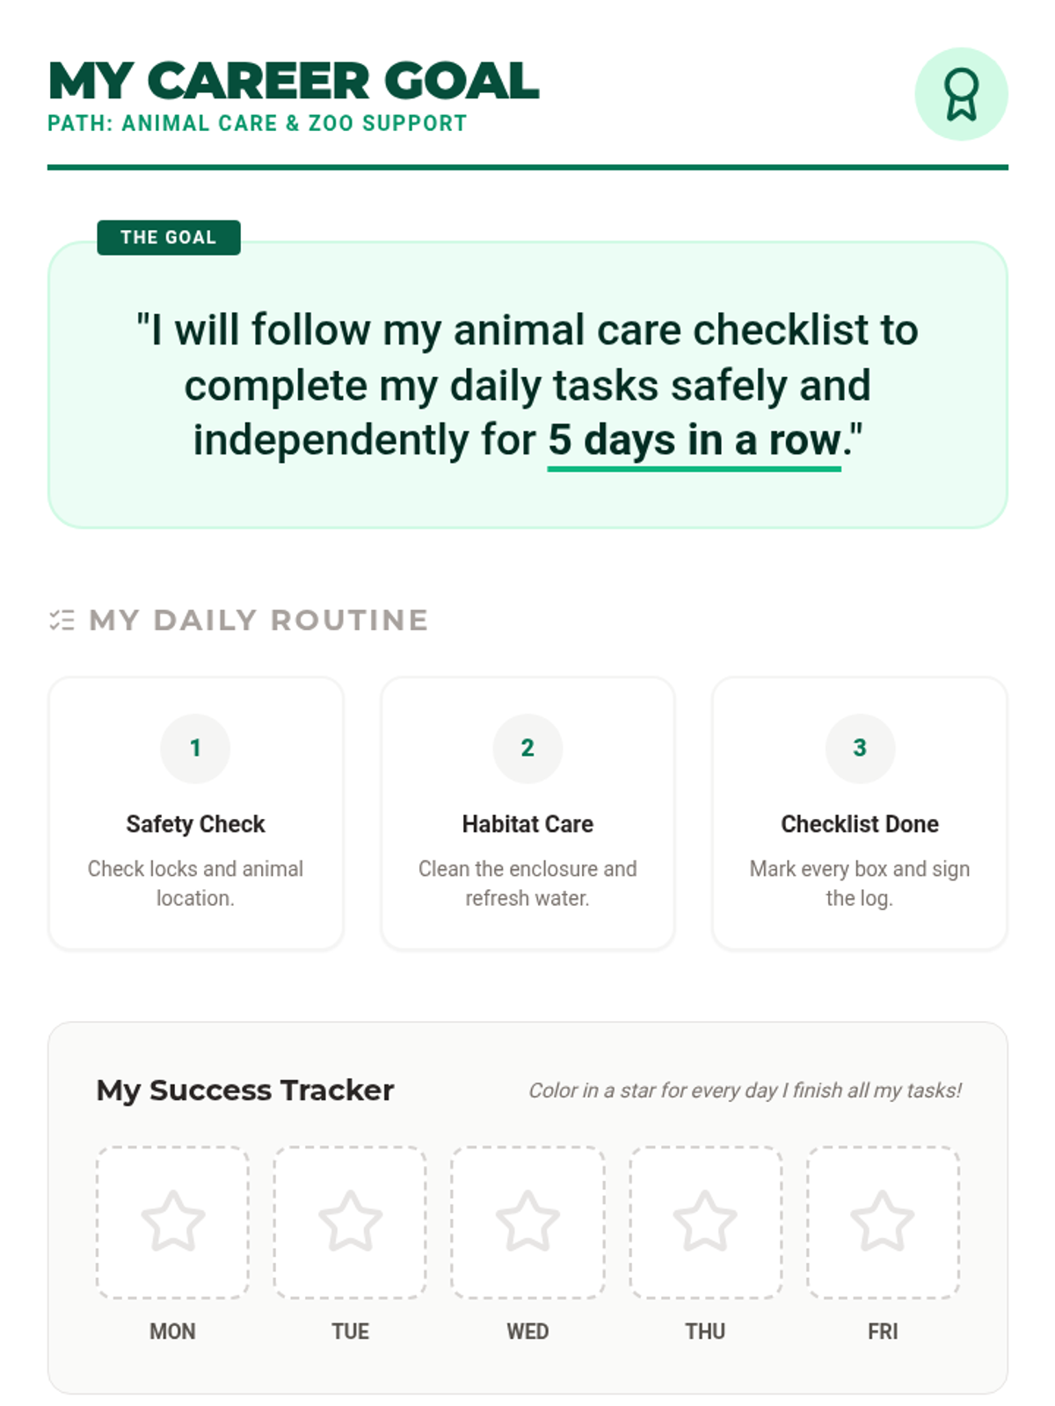Screen dimensions: 1055x1406
Task: Click the underlined "5 days in a row" text
Action: point(694,440)
